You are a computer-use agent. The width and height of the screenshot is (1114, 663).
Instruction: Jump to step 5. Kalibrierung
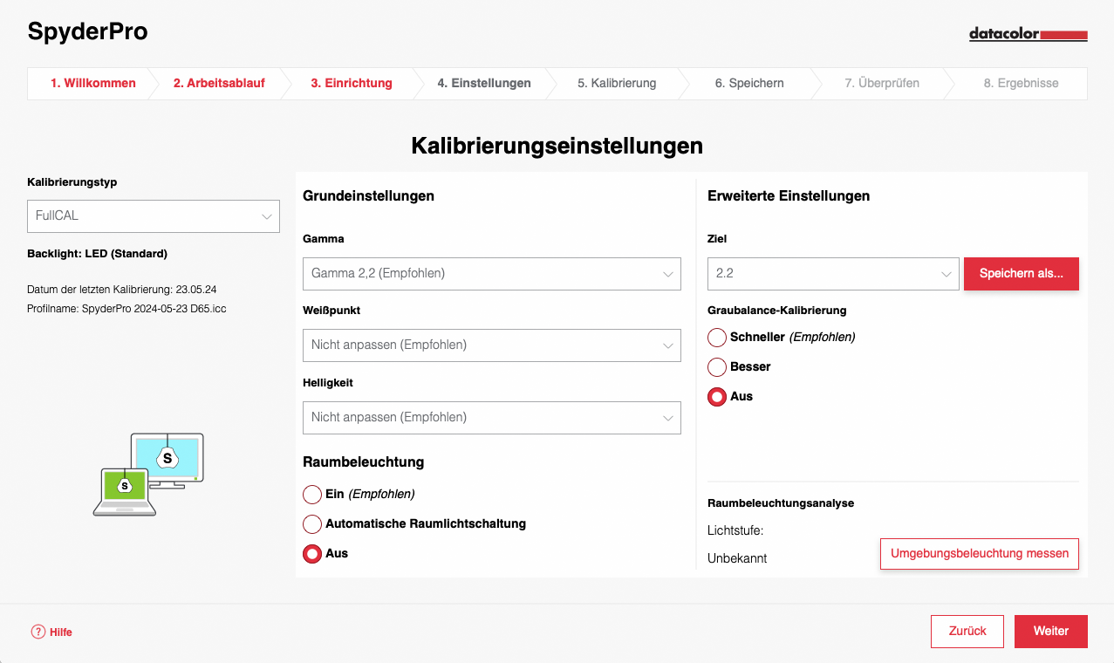(x=617, y=84)
